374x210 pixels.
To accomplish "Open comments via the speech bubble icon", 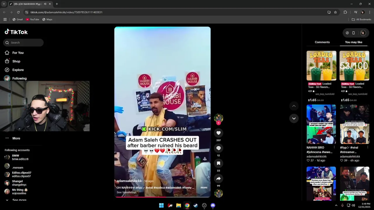I will point(218,148).
